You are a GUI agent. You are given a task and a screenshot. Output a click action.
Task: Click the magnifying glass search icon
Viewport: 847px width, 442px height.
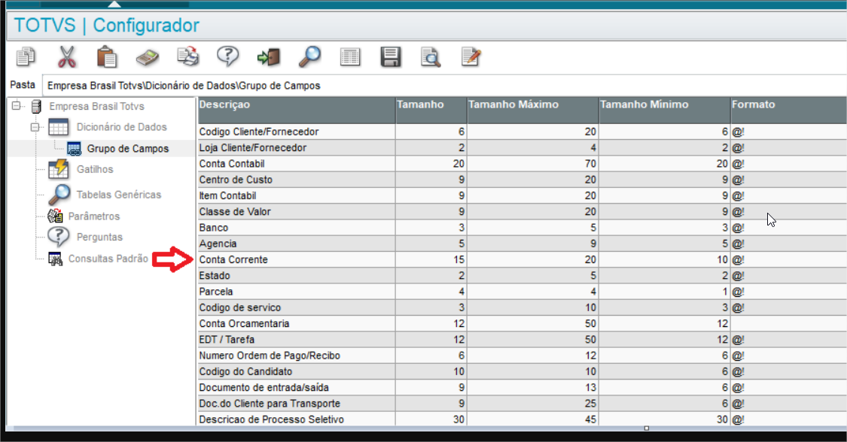(x=309, y=56)
